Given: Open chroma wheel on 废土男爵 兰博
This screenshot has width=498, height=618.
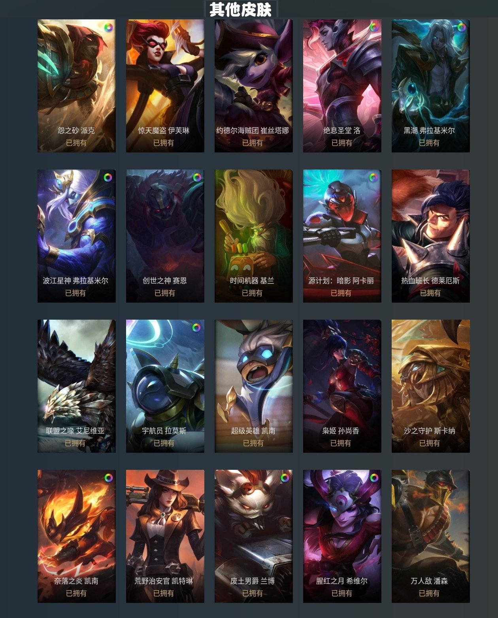Looking at the screenshot, I should [285, 478].
